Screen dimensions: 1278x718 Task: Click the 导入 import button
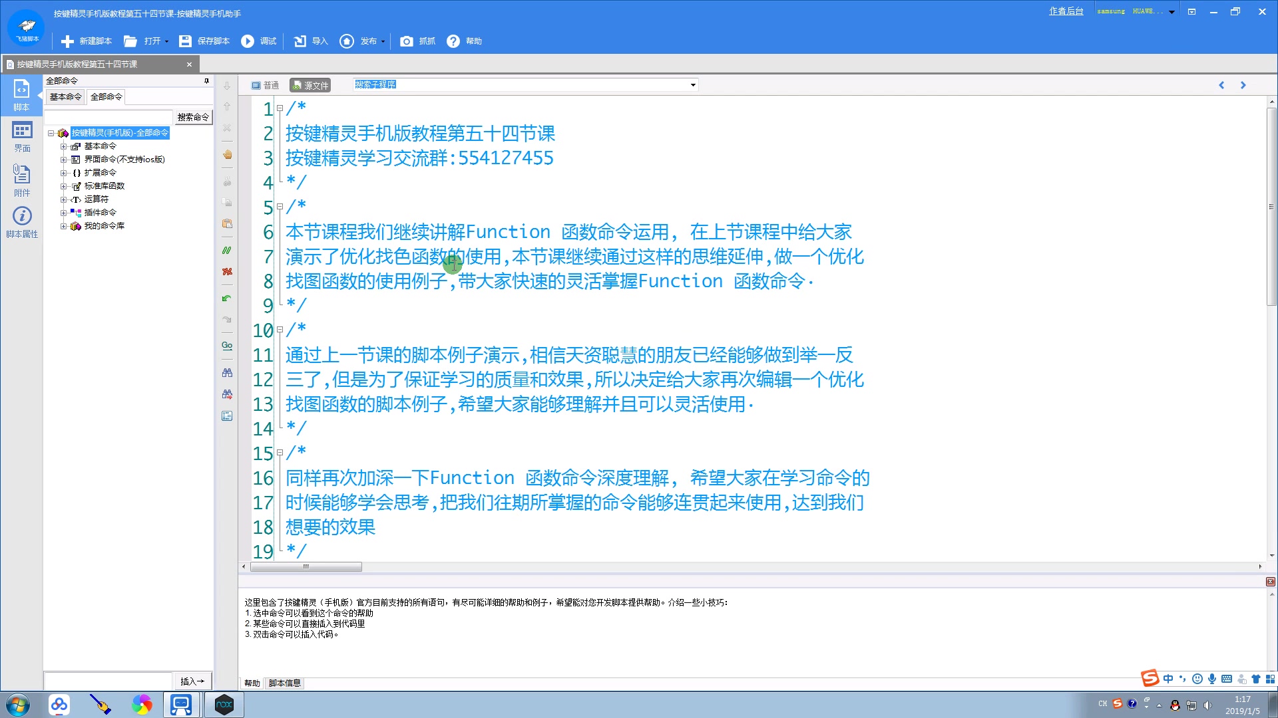click(311, 41)
